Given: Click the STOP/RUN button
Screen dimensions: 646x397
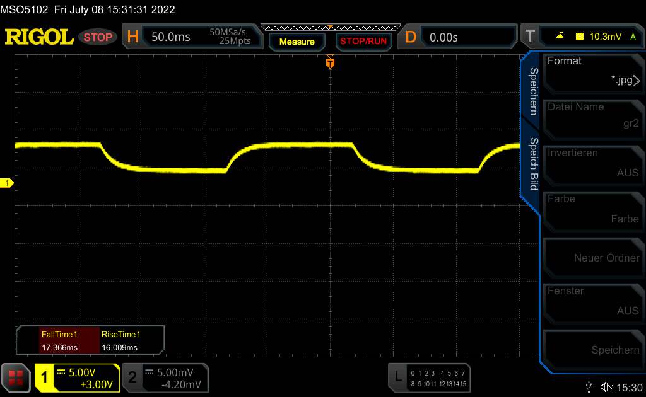Looking at the screenshot, I should [x=363, y=42].
